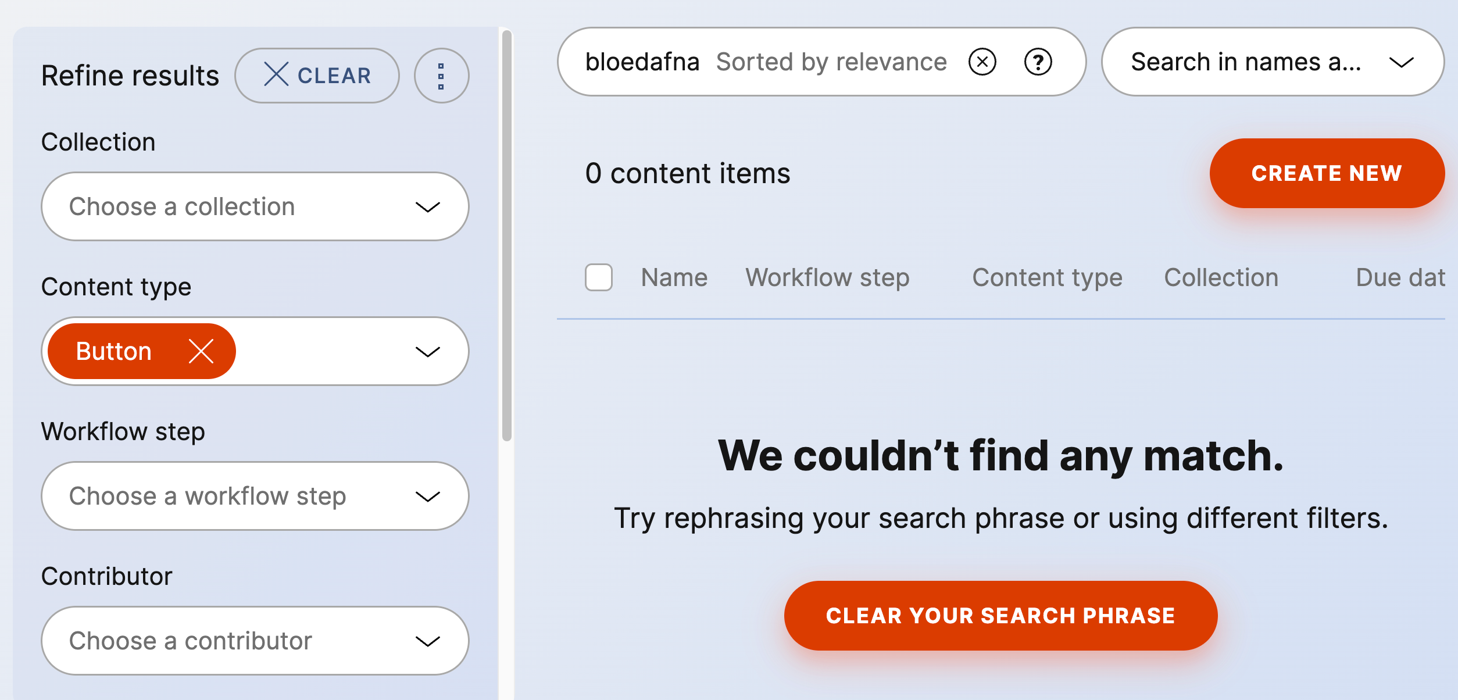Remove the Button content type tag
This screenshot has height=700, width=1458.
[x=201, y=351]
